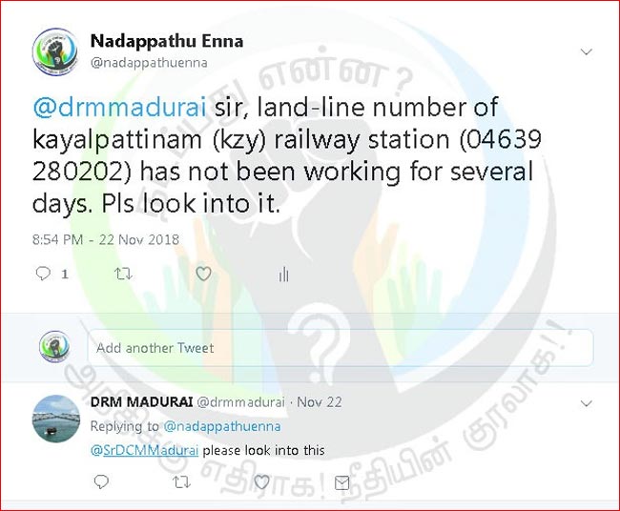Image resolution: width=620 pixels, height=511 pixels.
Task: Open Nadappathu Enna's profile avatar
Action: coord(55,51)
